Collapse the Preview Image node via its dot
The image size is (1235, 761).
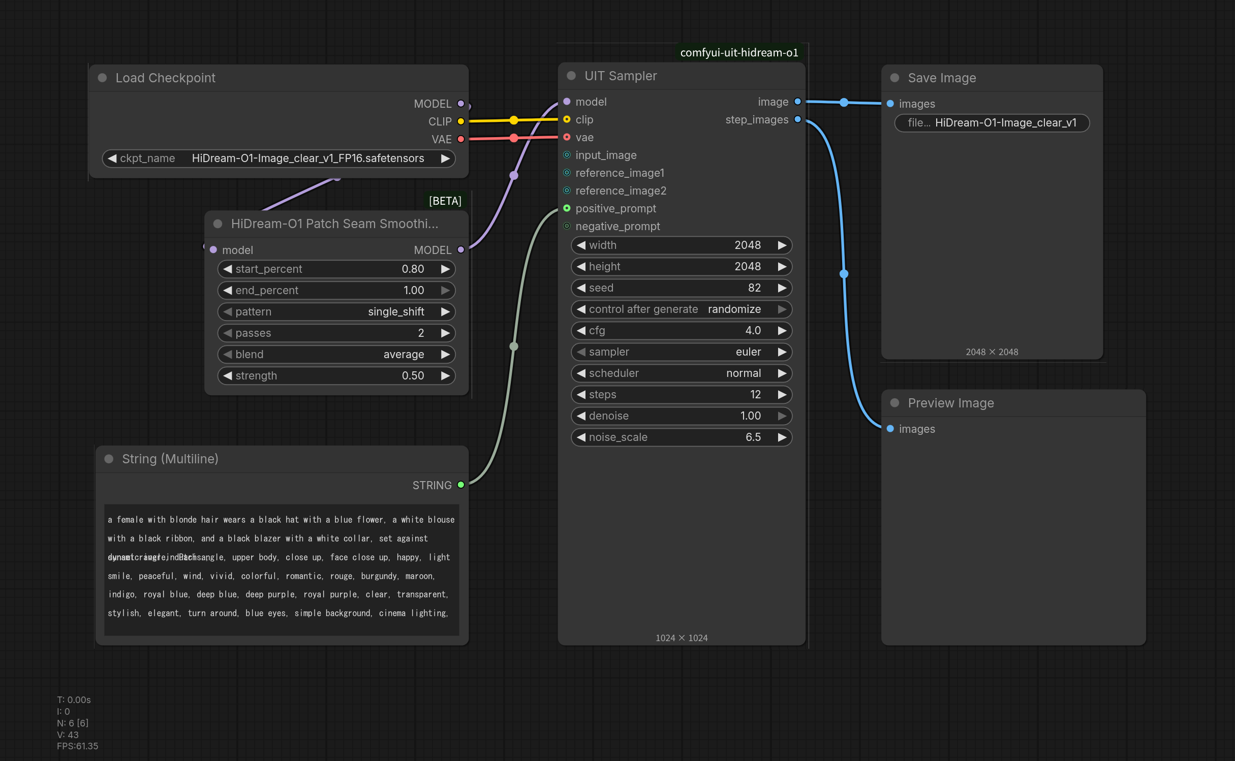[x=895, y=403]
